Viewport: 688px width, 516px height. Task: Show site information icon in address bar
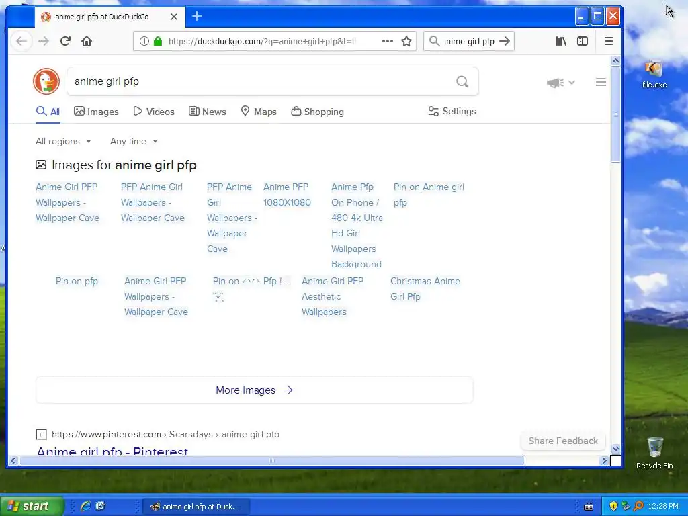[144, 41]
